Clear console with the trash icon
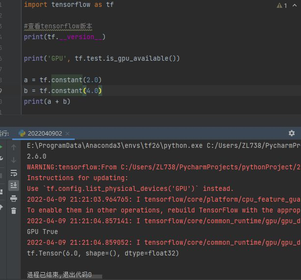 14,211
